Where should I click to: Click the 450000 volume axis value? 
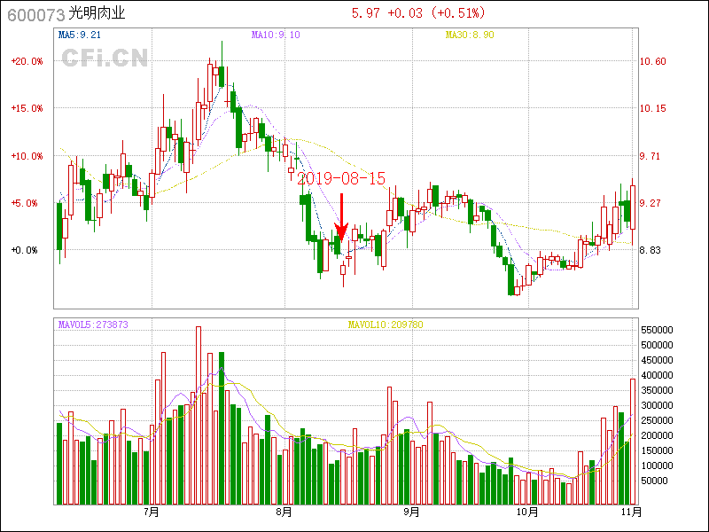pyautogui.click(x=657, y=360)
